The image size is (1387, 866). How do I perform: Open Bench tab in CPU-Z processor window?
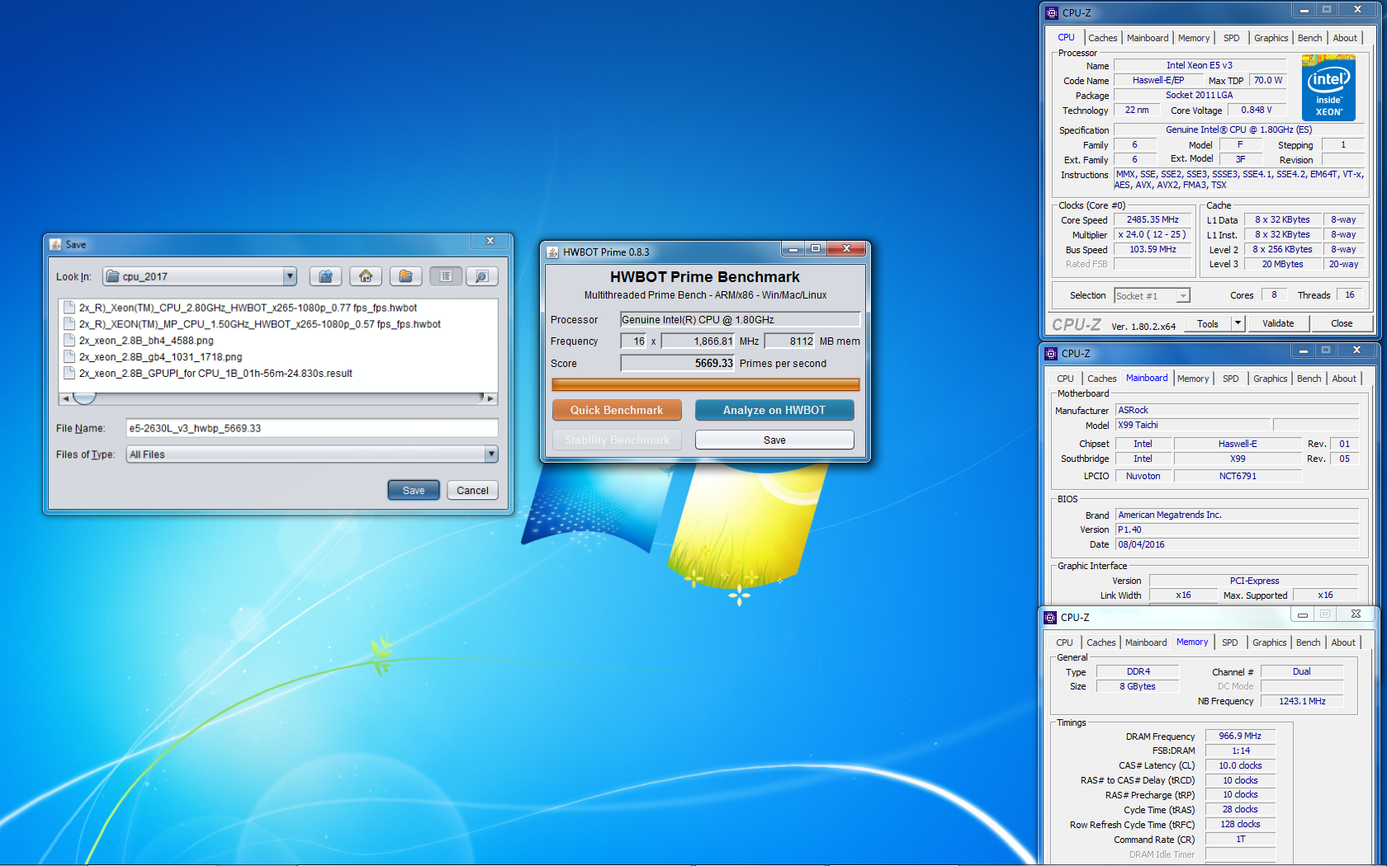click(1309, 38)
